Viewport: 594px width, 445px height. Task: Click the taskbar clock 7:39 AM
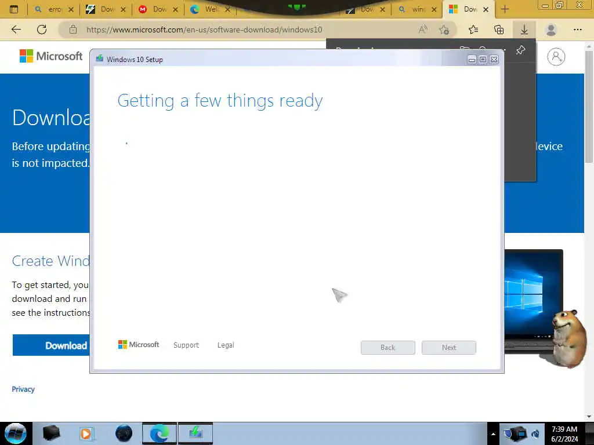click(564, 429)
